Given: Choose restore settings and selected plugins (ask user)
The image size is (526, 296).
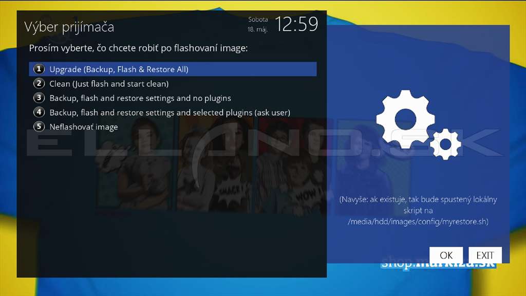Looking at the screenshot, I should click(173, 113).
